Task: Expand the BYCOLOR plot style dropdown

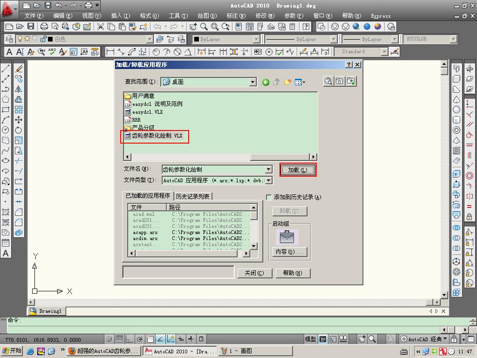Action: click(454, 39)
